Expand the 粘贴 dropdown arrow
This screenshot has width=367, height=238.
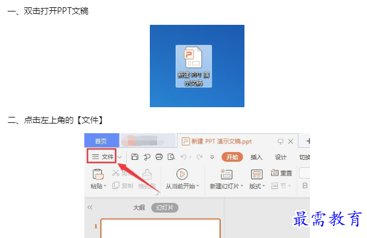pos(105,186)
